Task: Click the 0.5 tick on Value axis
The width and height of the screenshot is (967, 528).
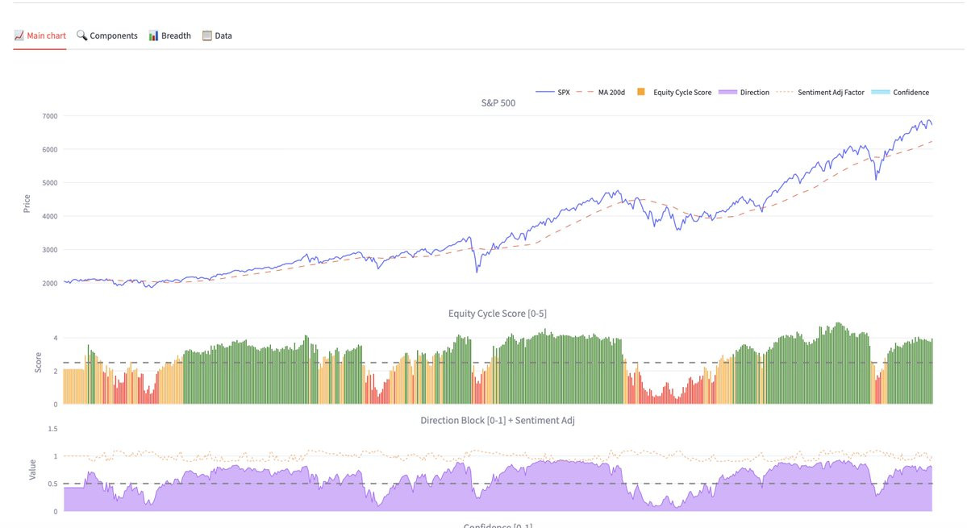Action: pyautogui.click(x=53, y=484)
